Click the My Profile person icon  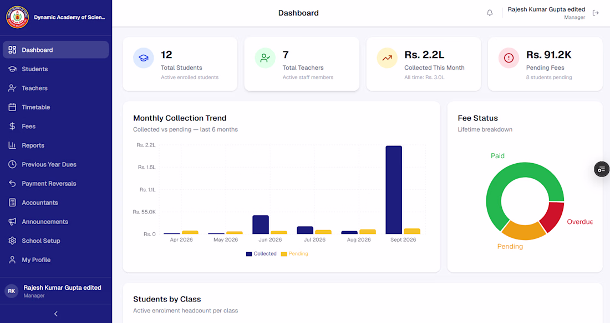click(x=12, y=260)
